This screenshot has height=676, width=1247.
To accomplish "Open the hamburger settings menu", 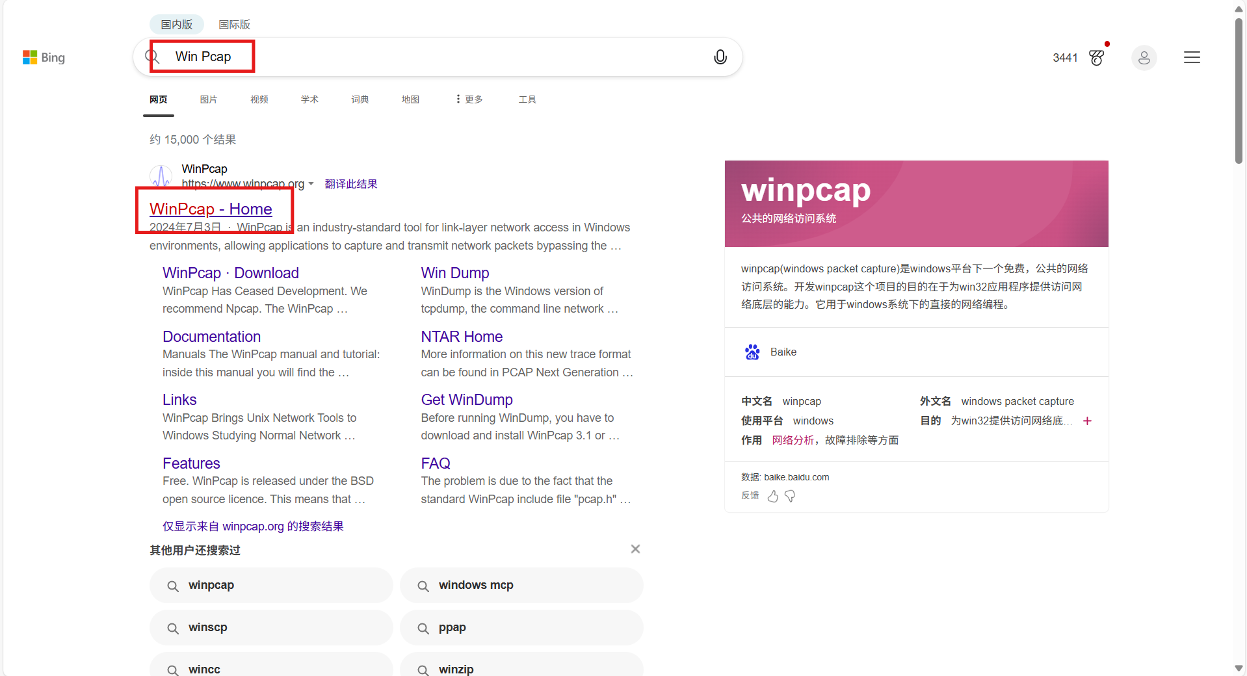I will [x=1192, y=57].
